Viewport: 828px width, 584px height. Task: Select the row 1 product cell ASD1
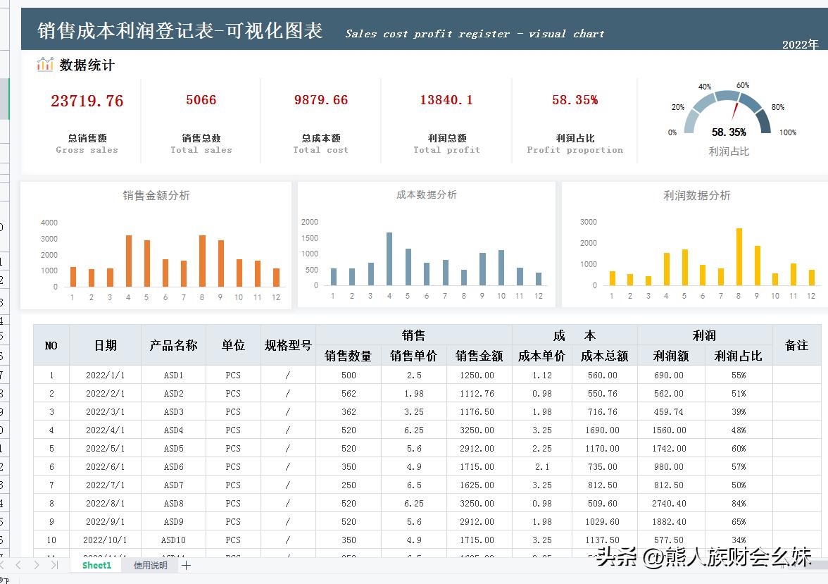(174, 375)
